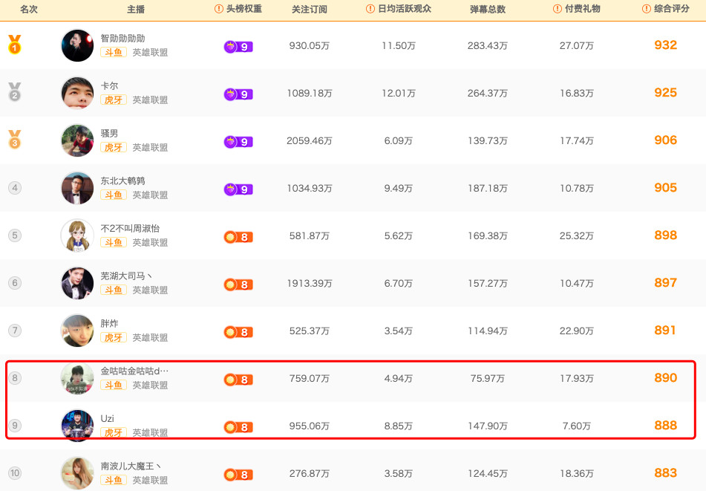Click the gold medal rank 1 icon
This screenshot has width=706, height=491.
pos(15,45)
